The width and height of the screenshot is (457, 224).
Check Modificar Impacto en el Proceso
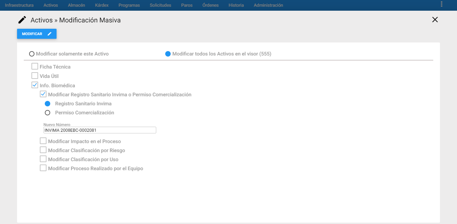pos(43,141)
